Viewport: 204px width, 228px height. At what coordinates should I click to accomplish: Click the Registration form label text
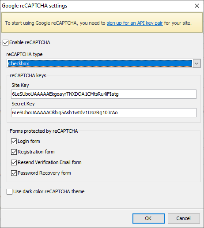36,152
